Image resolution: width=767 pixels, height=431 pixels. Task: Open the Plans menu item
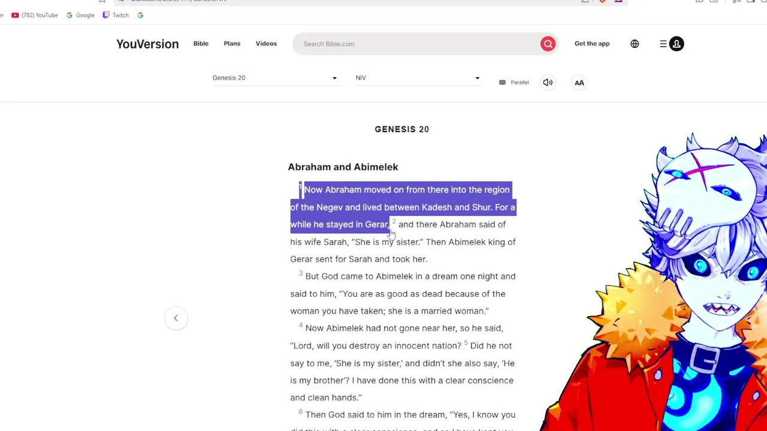click(232, 44)
